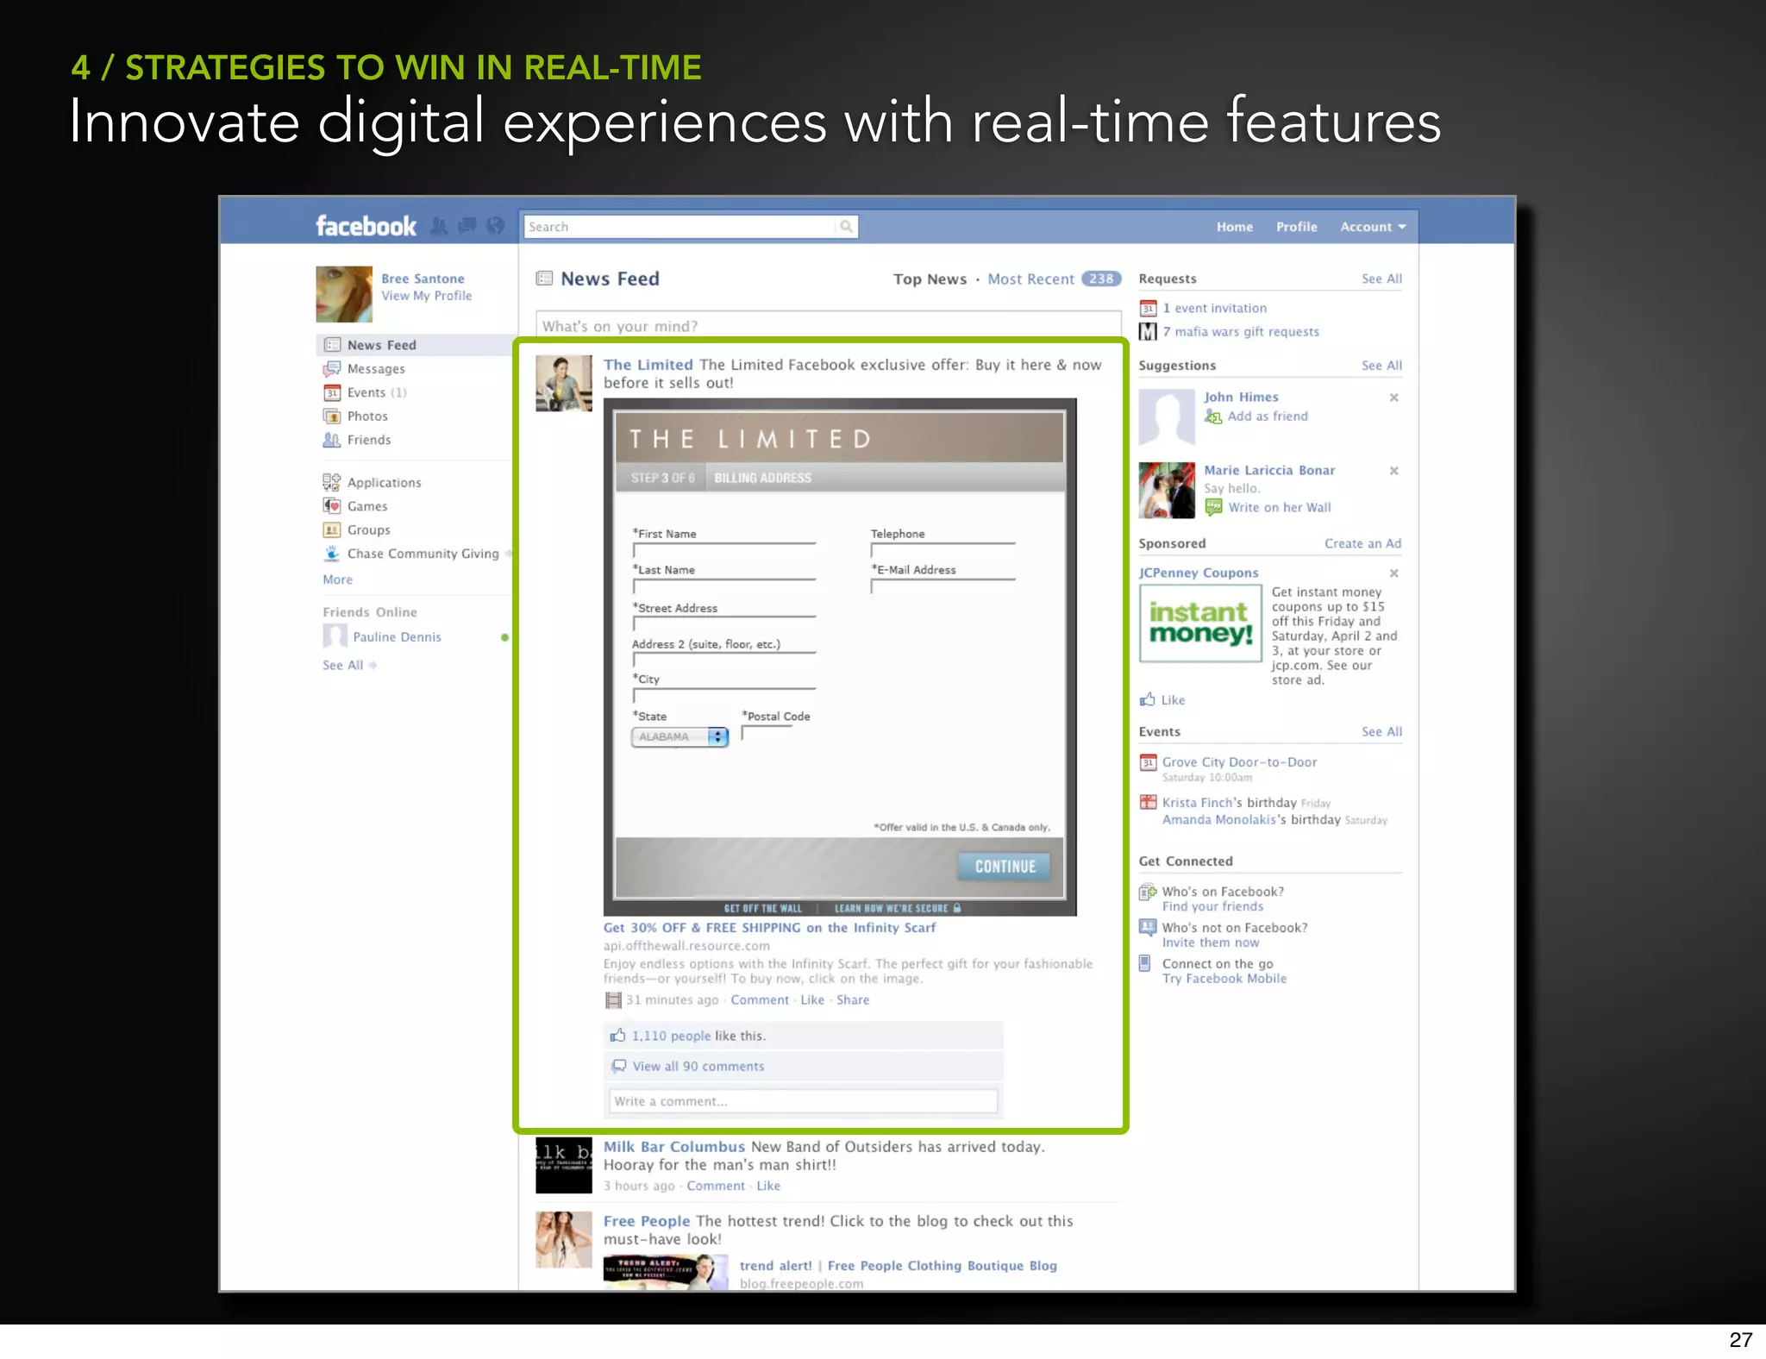The image size is (1766, 1359).
Task: Open Pauline Dennis chat
Action: click(397, 637)
